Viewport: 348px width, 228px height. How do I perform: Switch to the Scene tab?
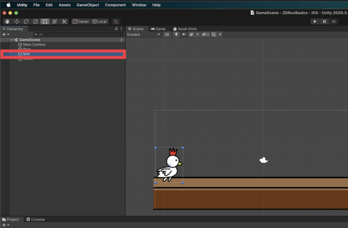click(135, 29)
